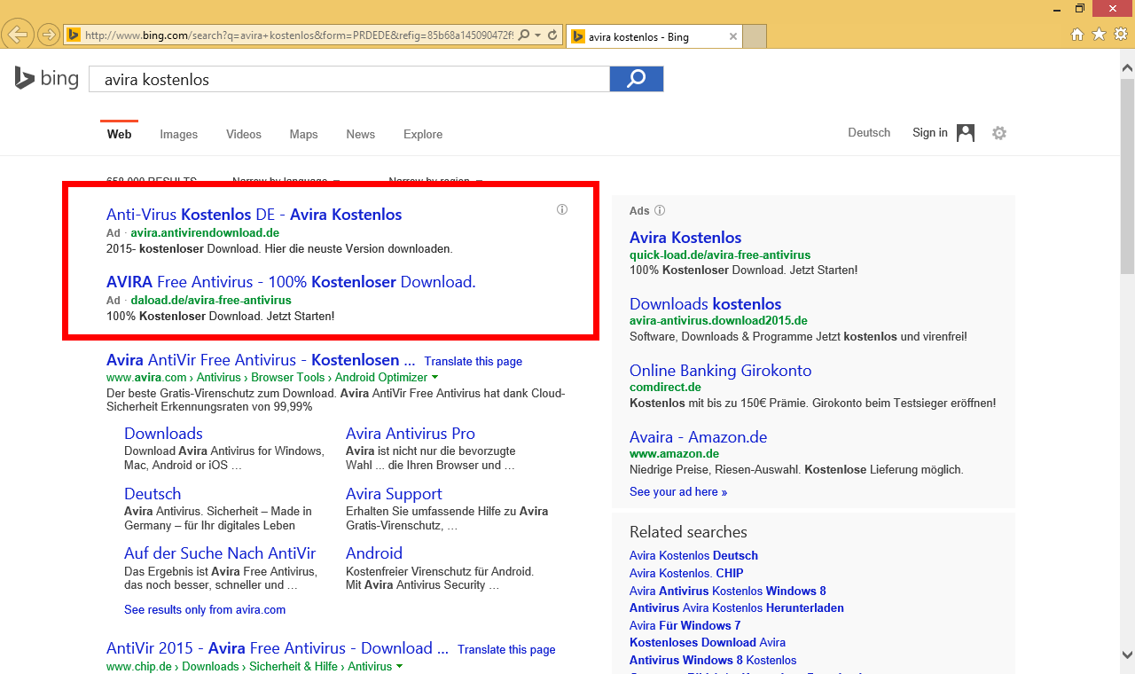Click the scrollbar up arrow
Viewport: 1135px width, 674px height.
(1127, 67)
